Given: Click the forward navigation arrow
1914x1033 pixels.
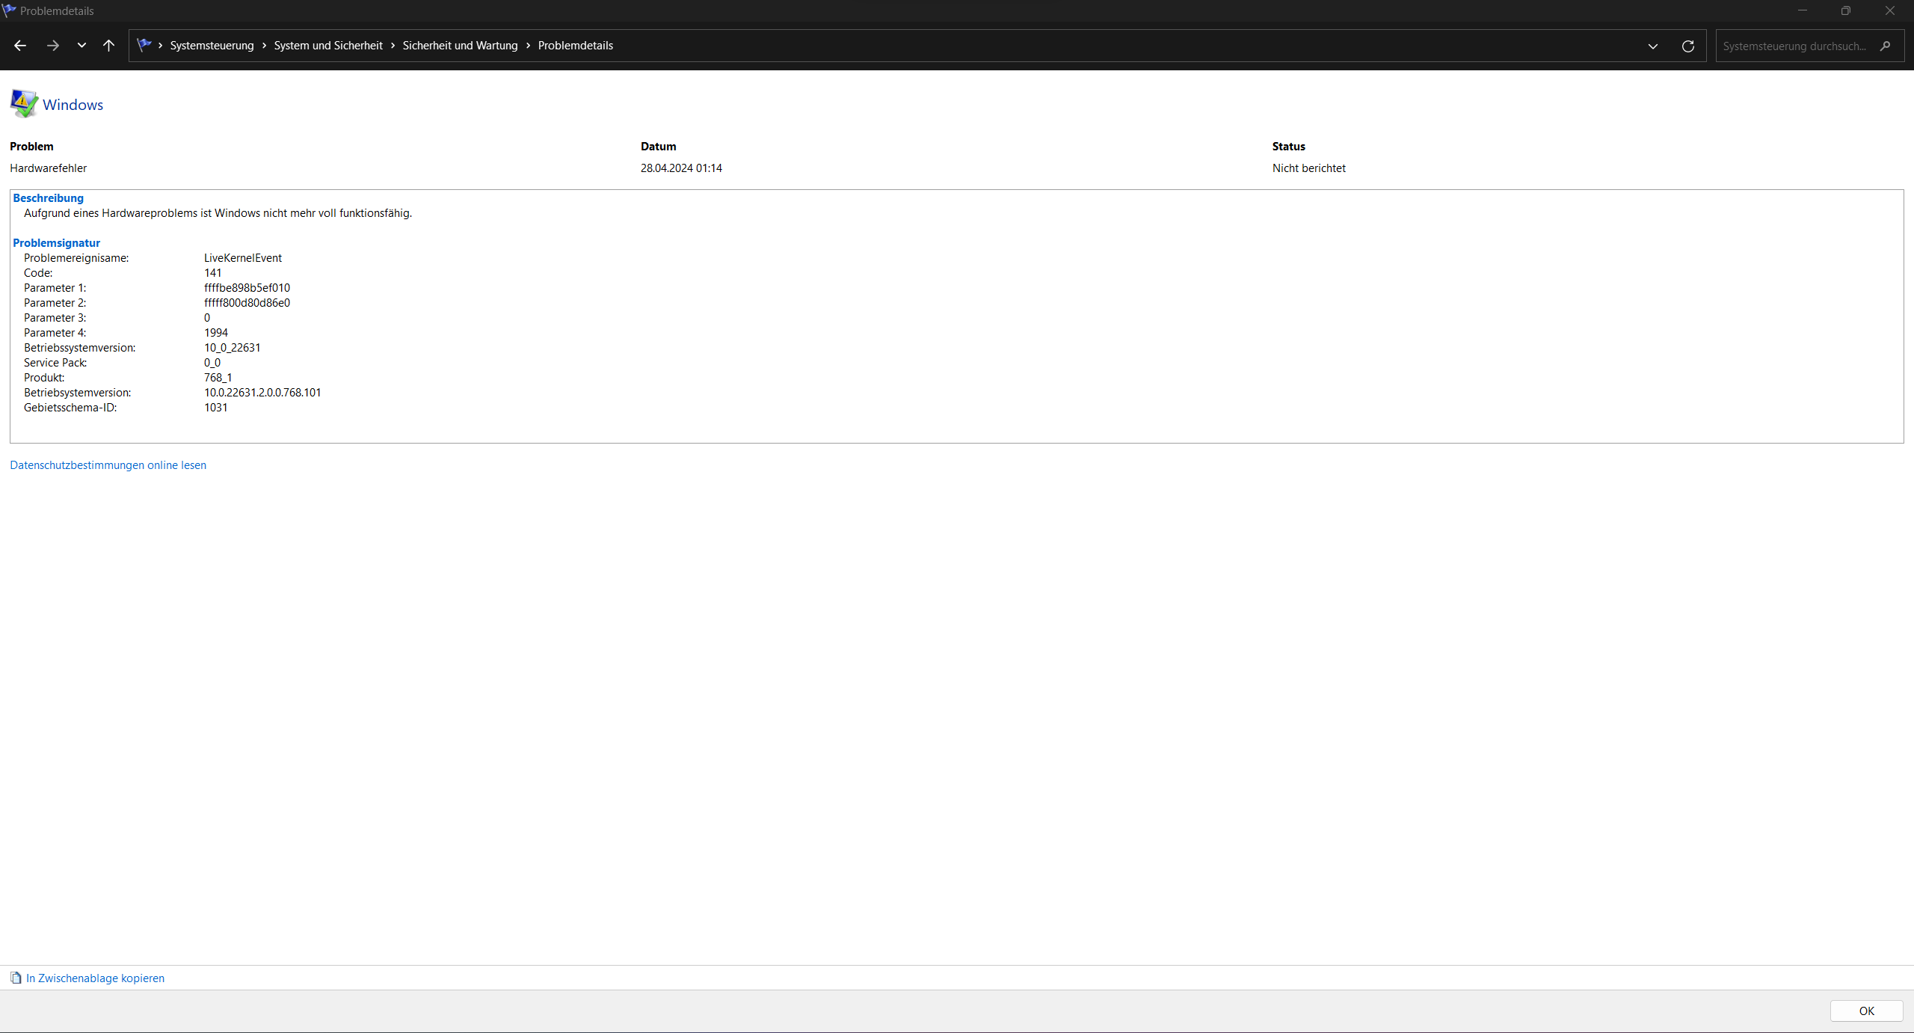Looking at the screenshot, I should pyautogui.click(x=52, y=46).
